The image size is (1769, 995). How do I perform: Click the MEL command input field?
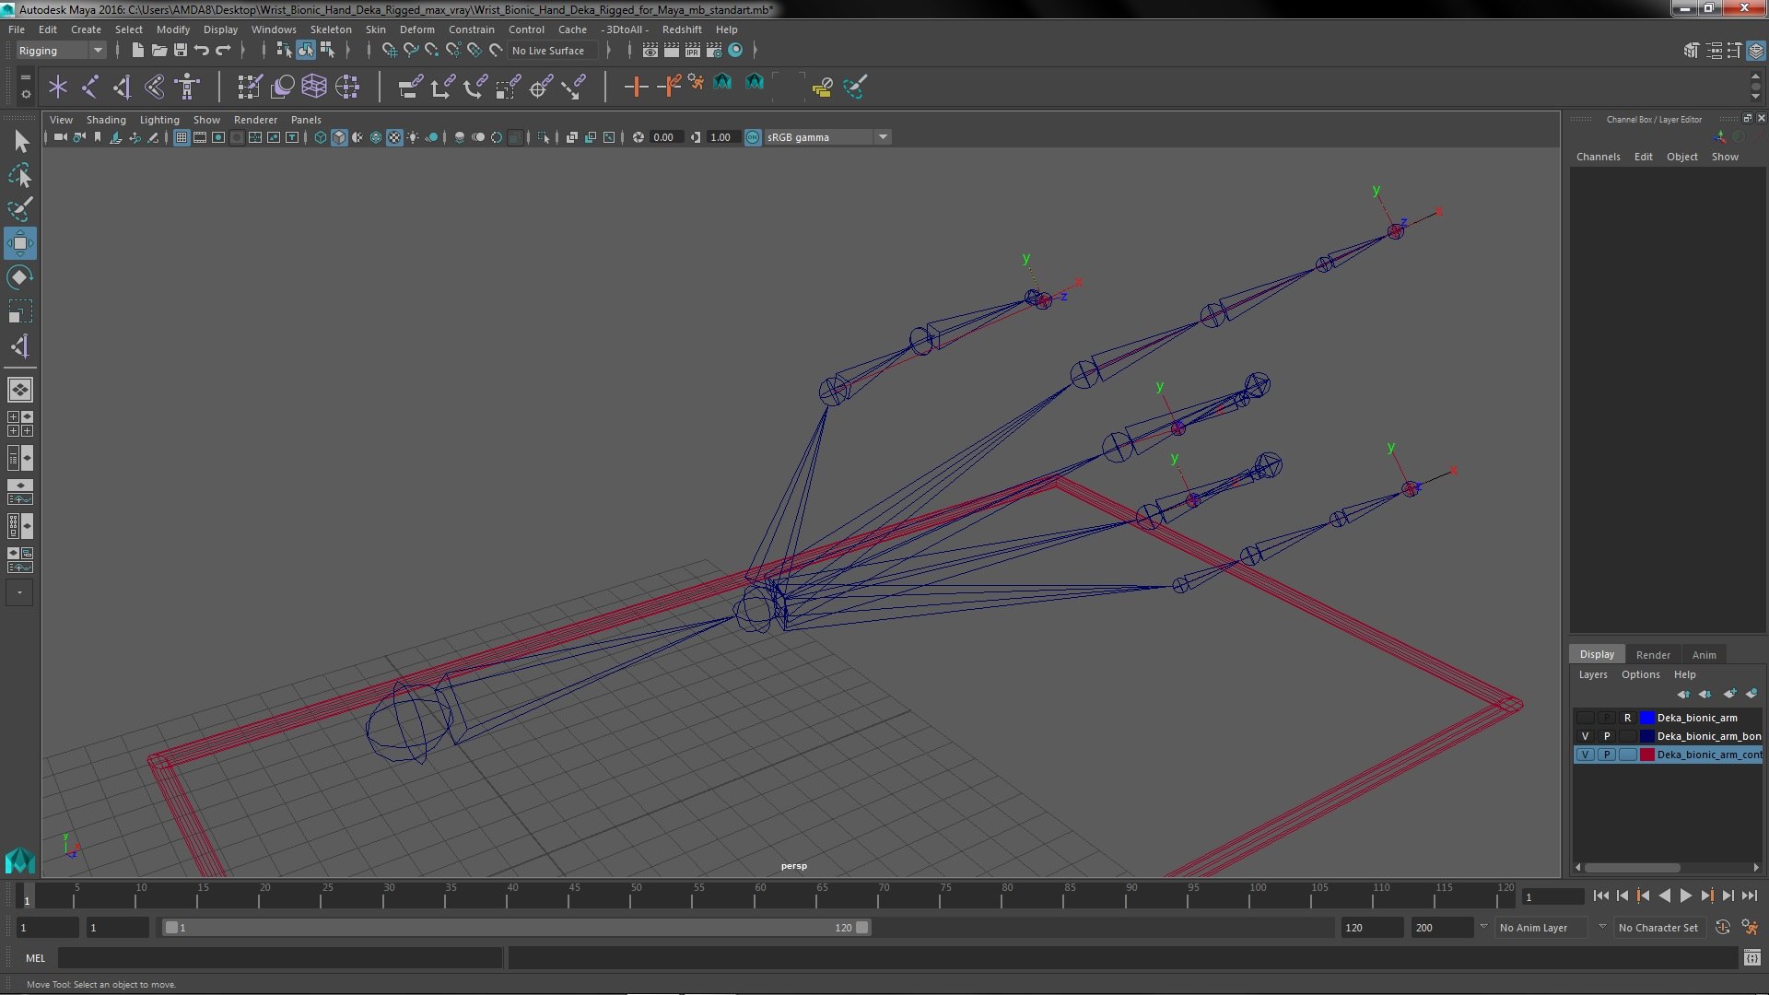click(280, 958)
